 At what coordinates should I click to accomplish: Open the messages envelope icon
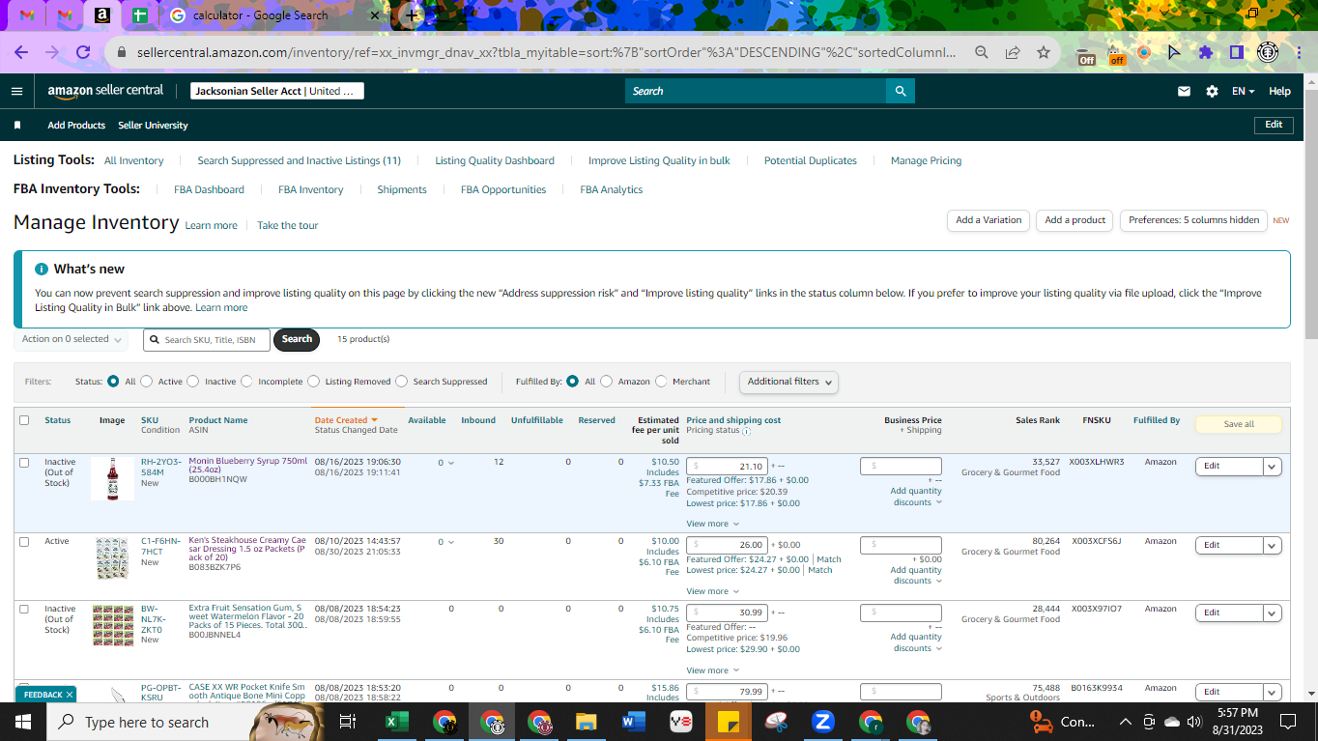pyautogui.click(x=1184, y=91)
